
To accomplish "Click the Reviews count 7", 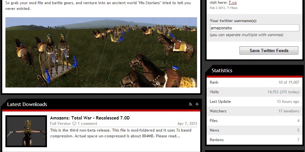I will point(298,140).
